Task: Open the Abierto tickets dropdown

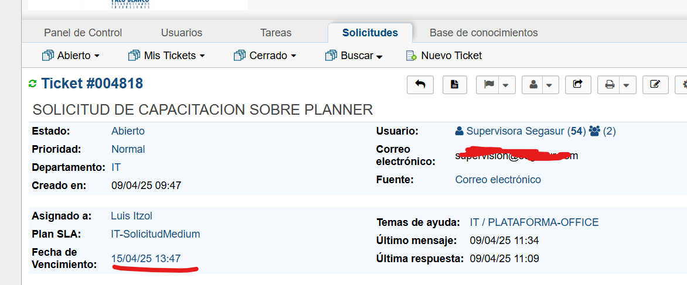Action: (71, 56)
